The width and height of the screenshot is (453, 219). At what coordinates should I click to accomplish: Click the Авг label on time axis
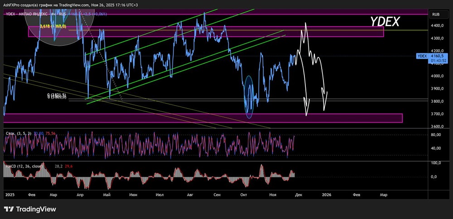tap(190, 195)
